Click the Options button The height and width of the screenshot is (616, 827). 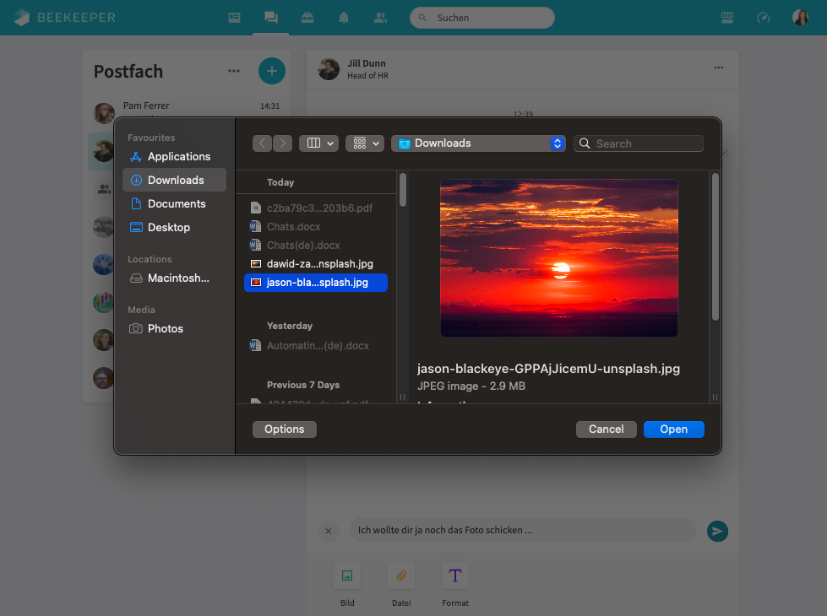point(285,430)
